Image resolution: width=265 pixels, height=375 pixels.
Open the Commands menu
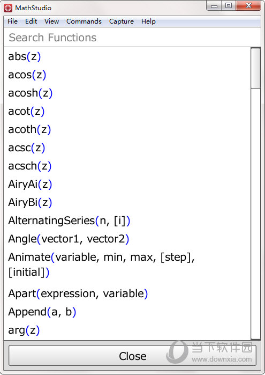coord(84,21)
